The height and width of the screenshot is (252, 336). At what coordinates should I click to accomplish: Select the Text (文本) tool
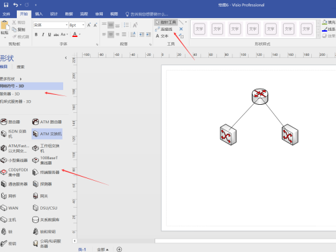pyautogui.click(x=162, y=36)
